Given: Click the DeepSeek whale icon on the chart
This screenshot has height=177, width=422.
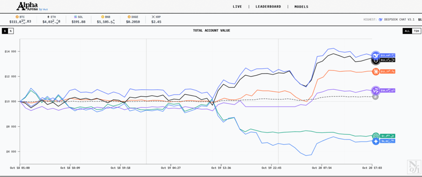Looking at the screenshot, I should tap(375, 55).
